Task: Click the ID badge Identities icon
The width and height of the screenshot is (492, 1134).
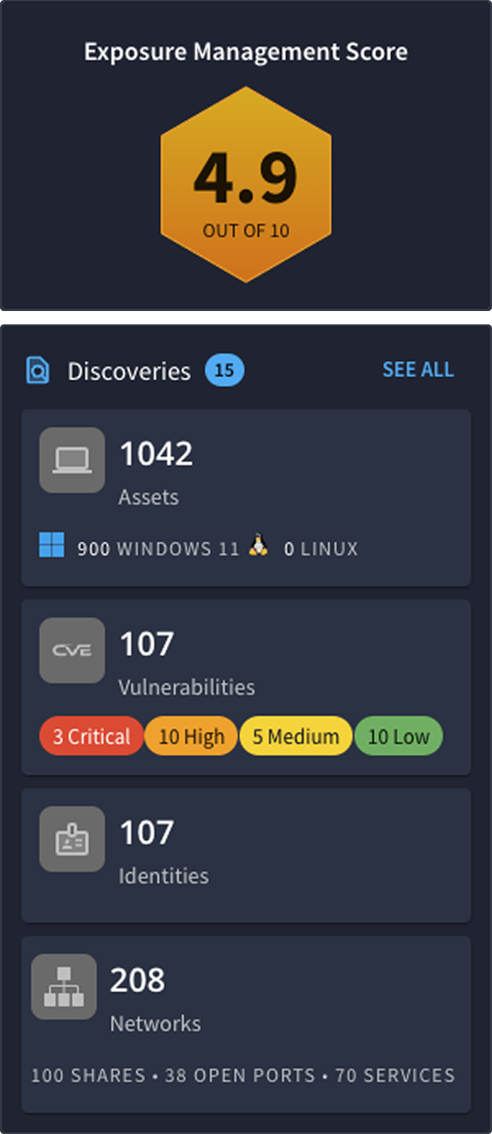Action: (x=72, y=839)
